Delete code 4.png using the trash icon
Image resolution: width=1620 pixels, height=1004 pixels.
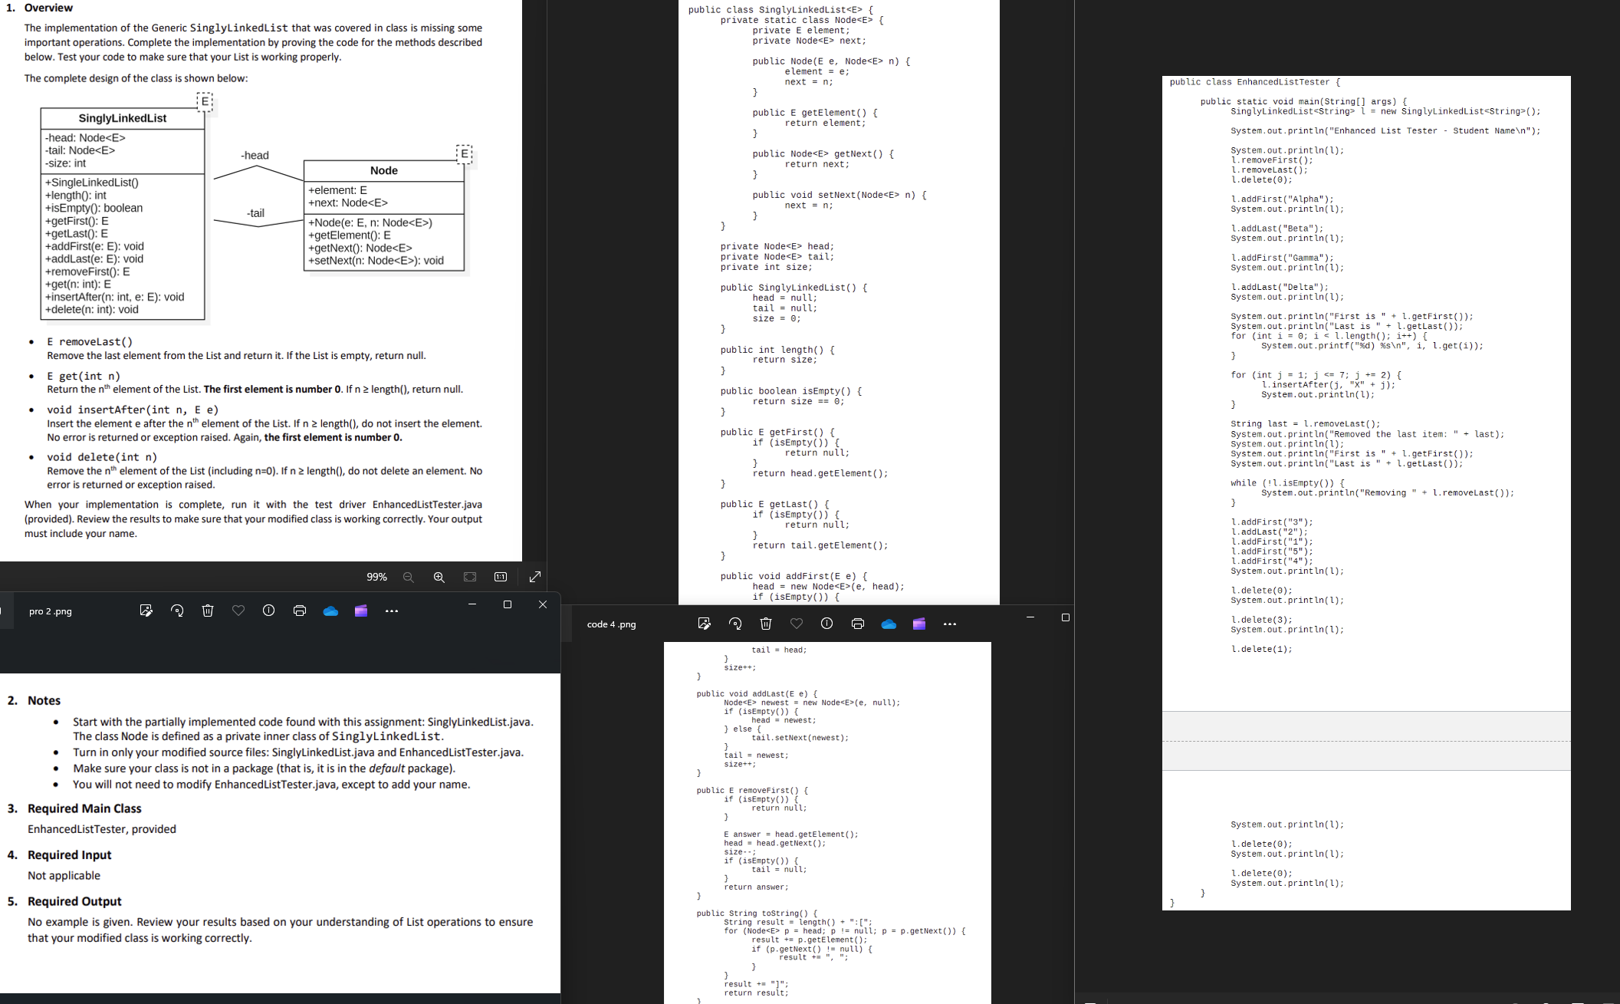click(765, 624)
